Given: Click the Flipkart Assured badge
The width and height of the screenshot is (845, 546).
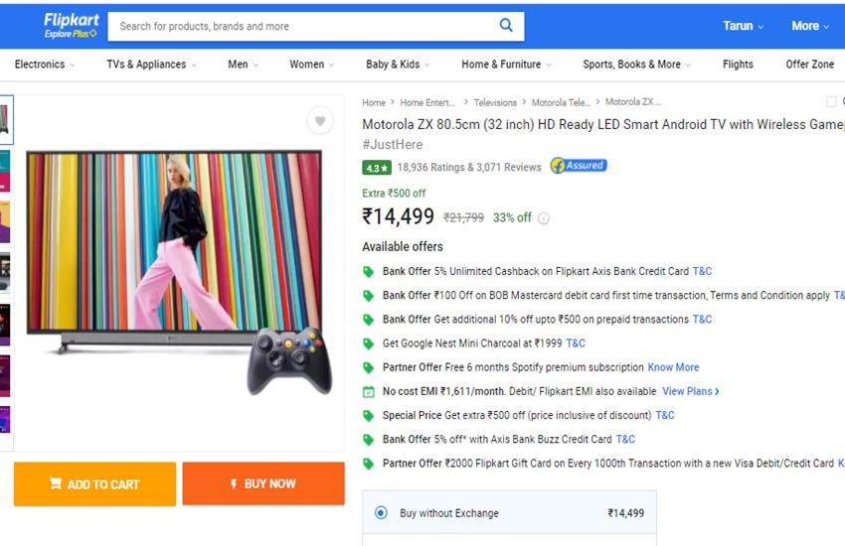Looking at the screenshot, I should [x=579, y=166].
